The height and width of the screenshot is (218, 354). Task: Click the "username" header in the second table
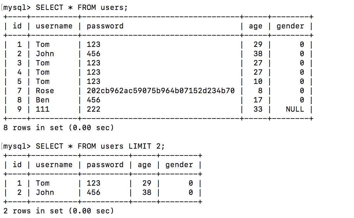tap(54, 165)
